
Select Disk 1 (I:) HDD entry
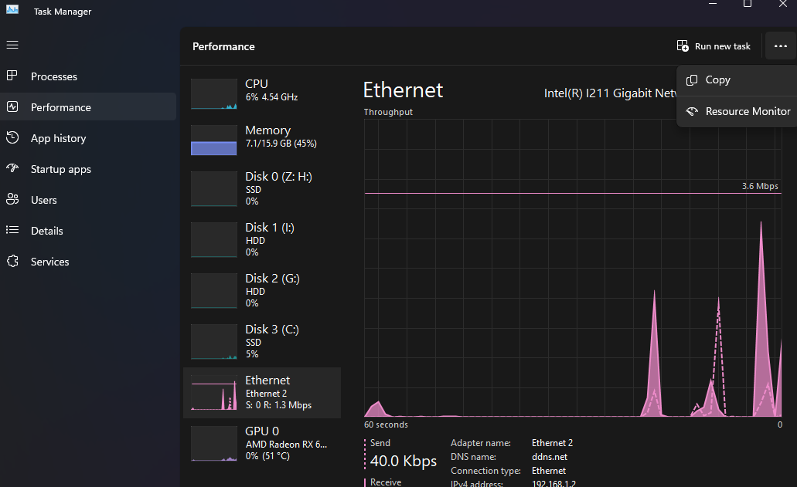pyautogui.click(x=261, y=239)
